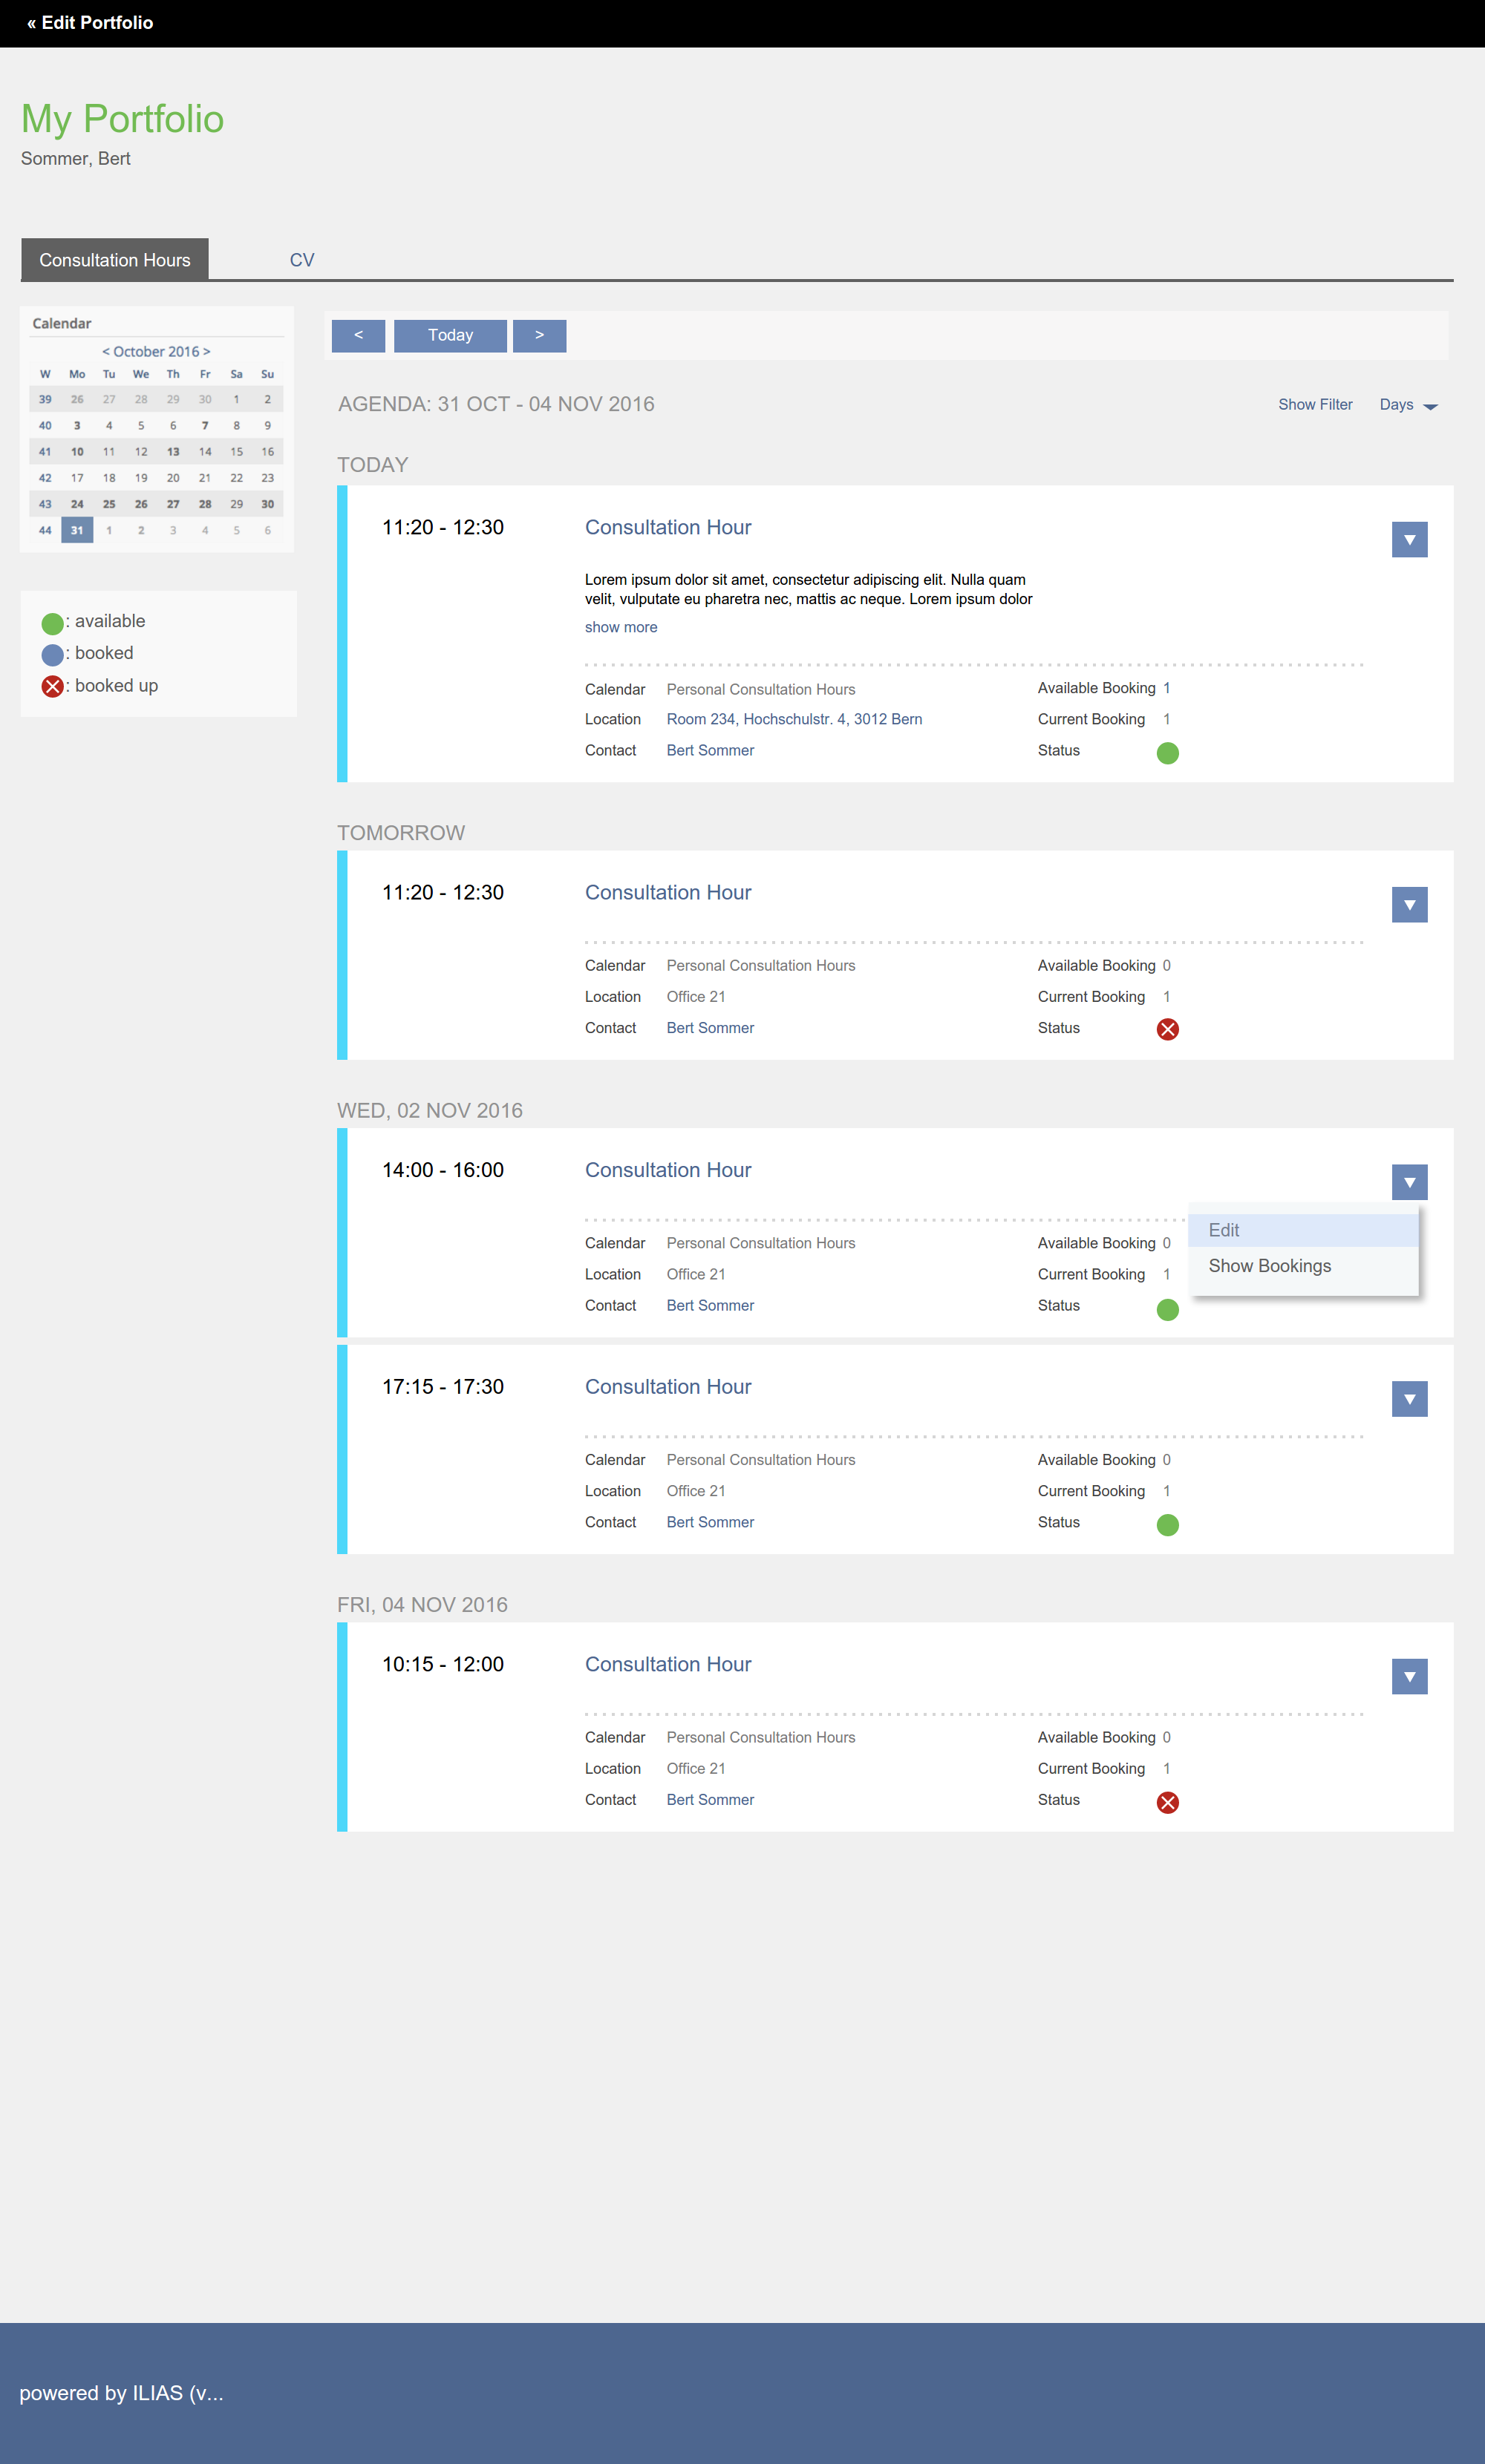Click the green available legend icon
Viewport: 1485px width, 2464px height.
52,623
